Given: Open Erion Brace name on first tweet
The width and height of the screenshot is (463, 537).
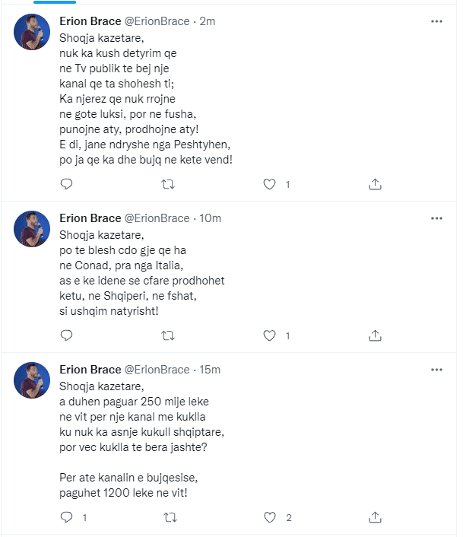Looking at the screenshot, I should click(90, 21).
